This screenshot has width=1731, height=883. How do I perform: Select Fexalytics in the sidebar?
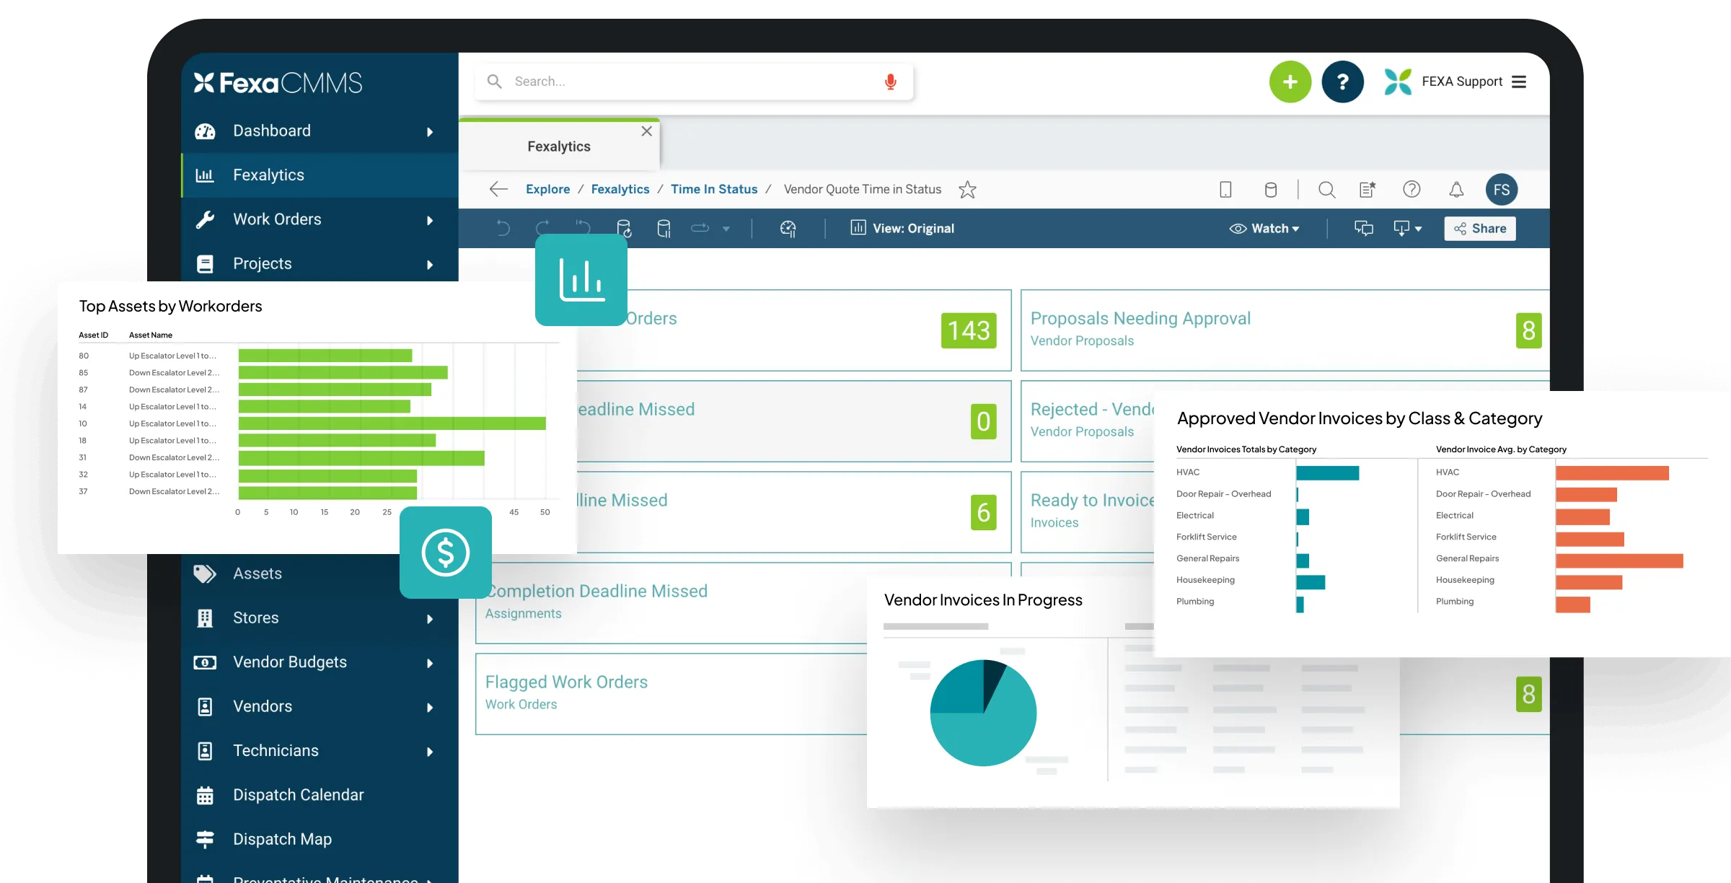[x=268, y=175]
